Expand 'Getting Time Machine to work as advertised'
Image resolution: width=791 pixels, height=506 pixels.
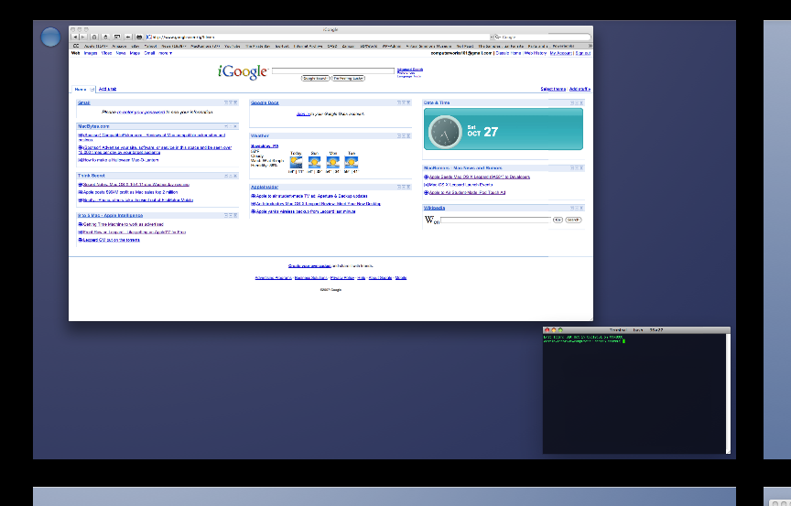click(x=80, y=224)
